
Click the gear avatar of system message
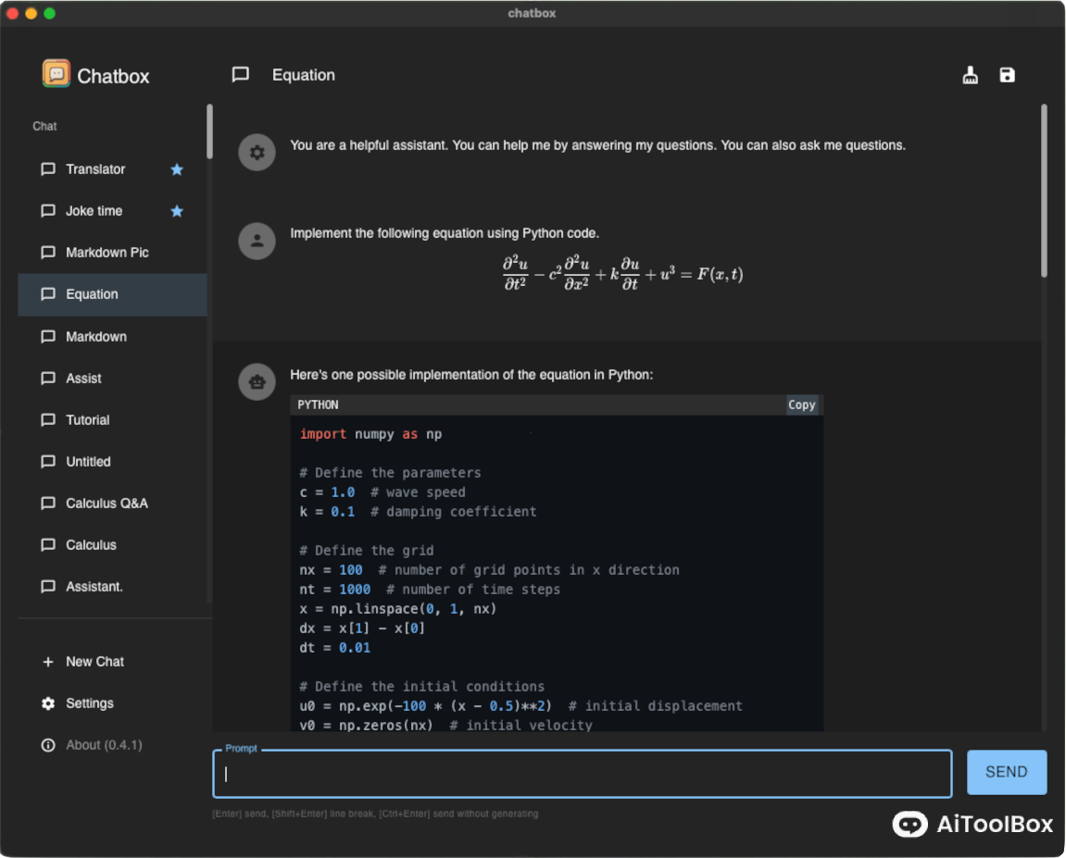click(257, 153)
